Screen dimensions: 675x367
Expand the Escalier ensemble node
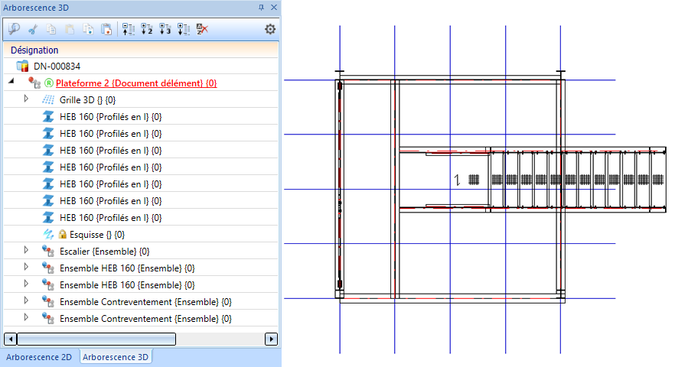26,250
